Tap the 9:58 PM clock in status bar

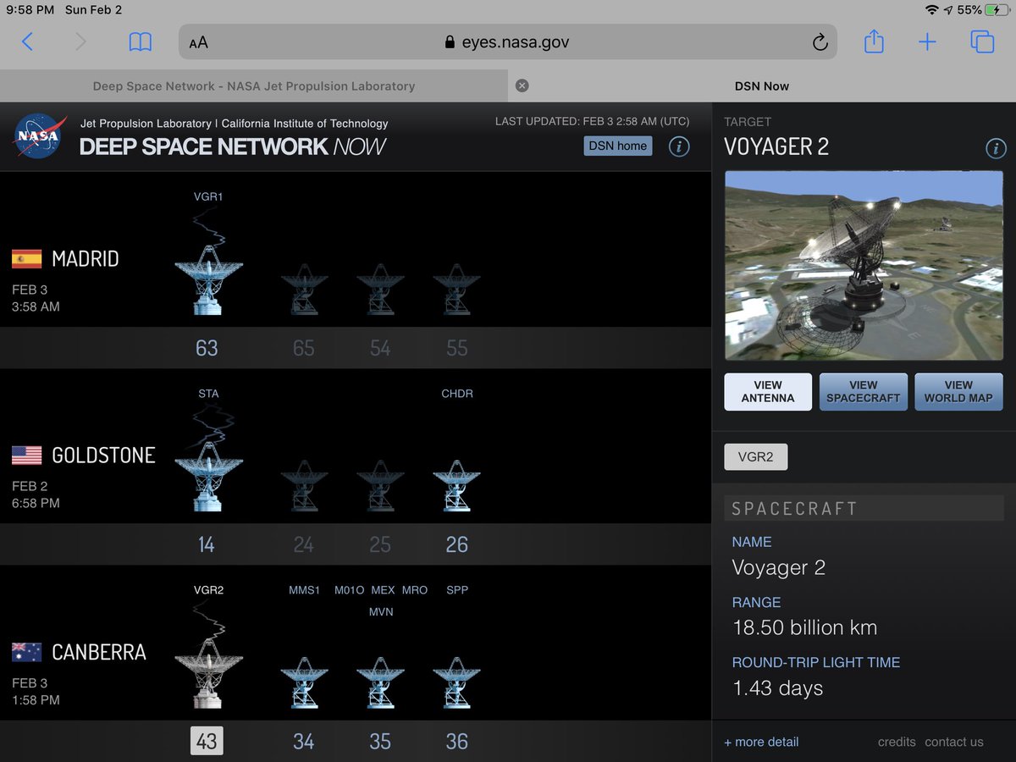(x=30, y=10)
